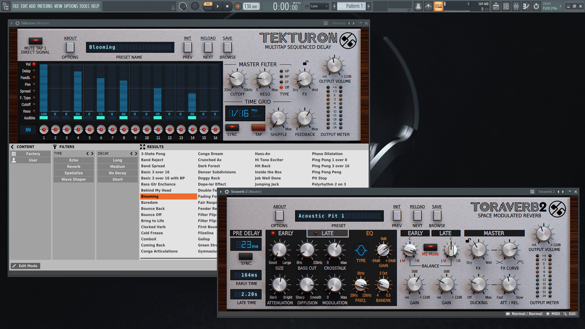
Task: Toggle Toraverb master FX lock icon
Action: (x=468, y=240)
